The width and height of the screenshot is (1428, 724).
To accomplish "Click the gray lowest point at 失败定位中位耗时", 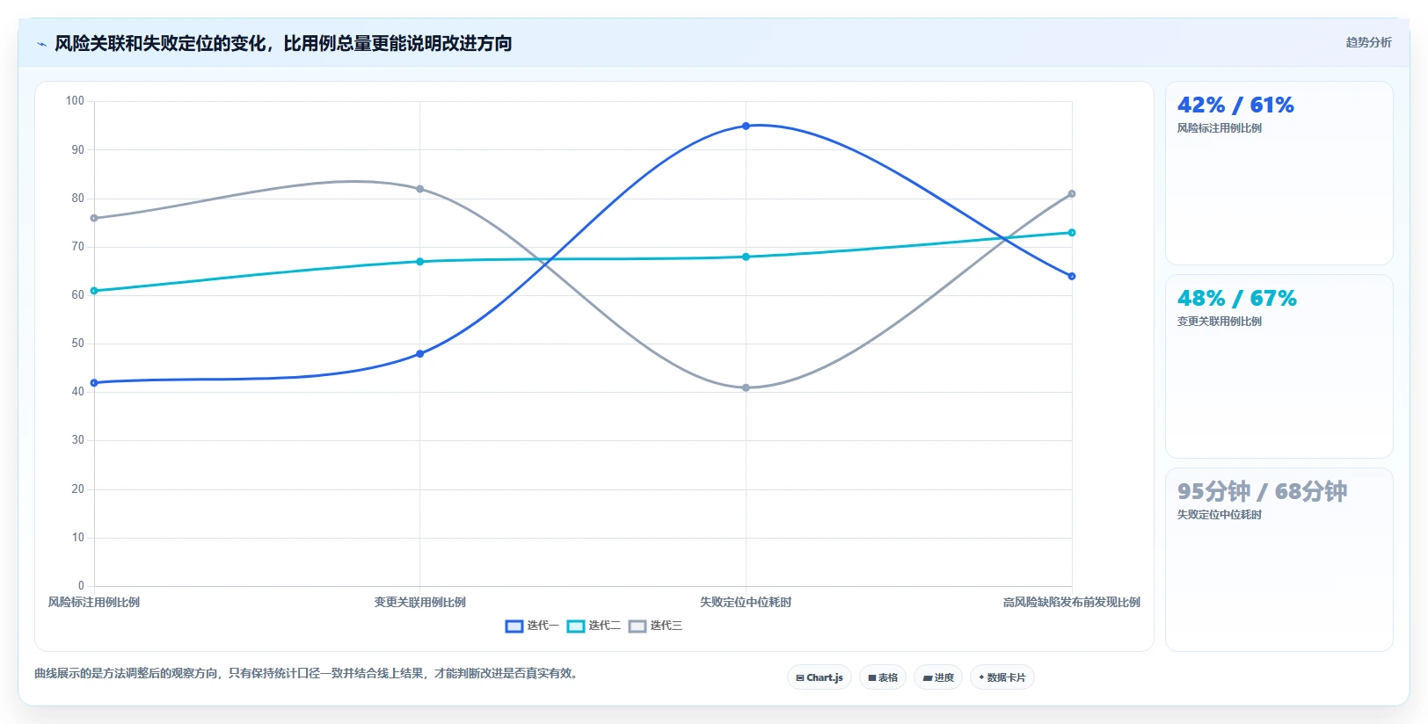I will pos(746,387).
